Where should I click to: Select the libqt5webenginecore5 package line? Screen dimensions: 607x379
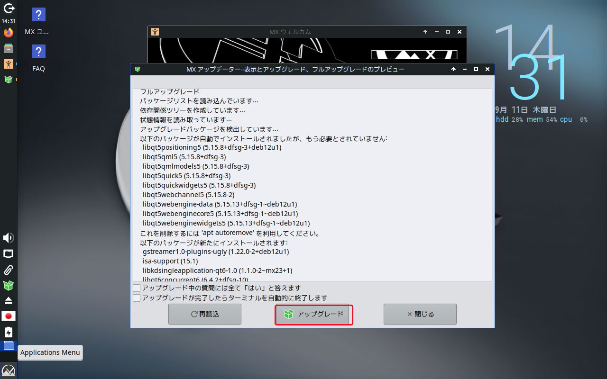tap(221, 214)
